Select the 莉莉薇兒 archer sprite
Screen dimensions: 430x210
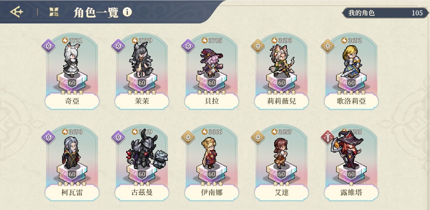[281, 61]
